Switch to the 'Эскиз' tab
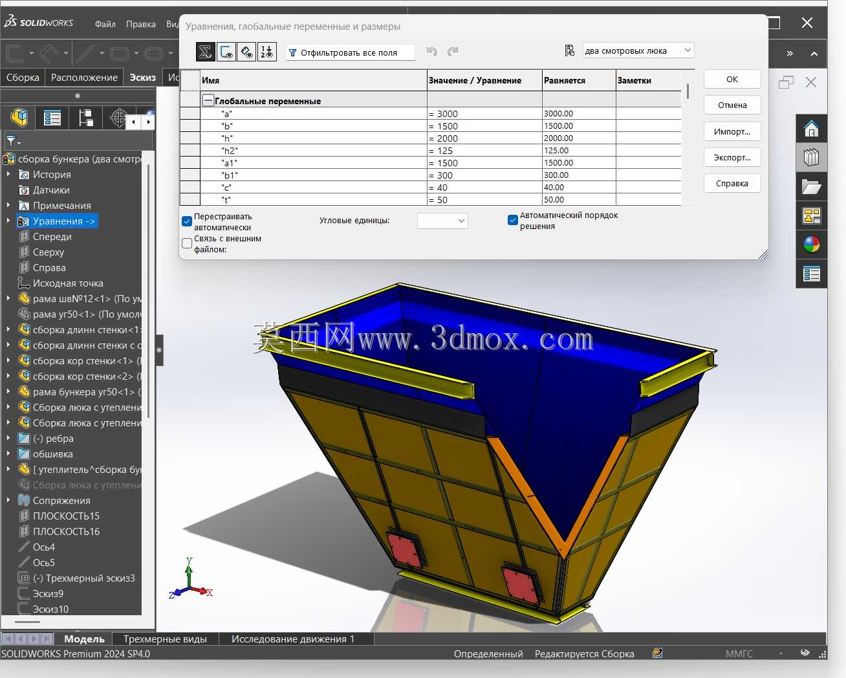 142,77
